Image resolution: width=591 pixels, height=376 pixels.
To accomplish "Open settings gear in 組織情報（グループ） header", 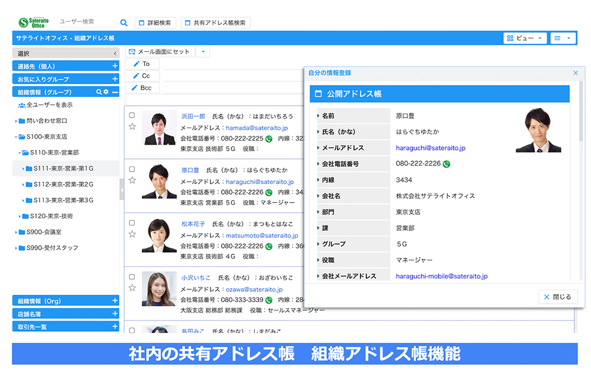I will tap(106, 92).
